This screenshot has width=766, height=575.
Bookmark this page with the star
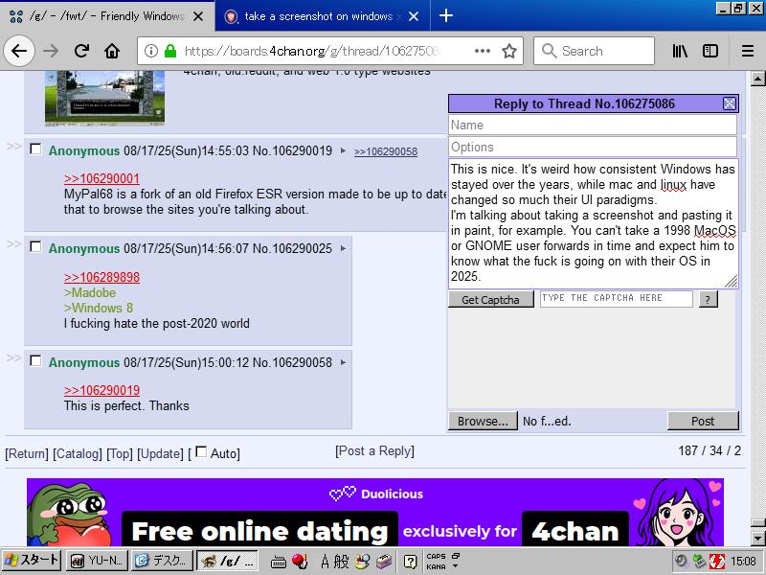click(x=509, y=51)
